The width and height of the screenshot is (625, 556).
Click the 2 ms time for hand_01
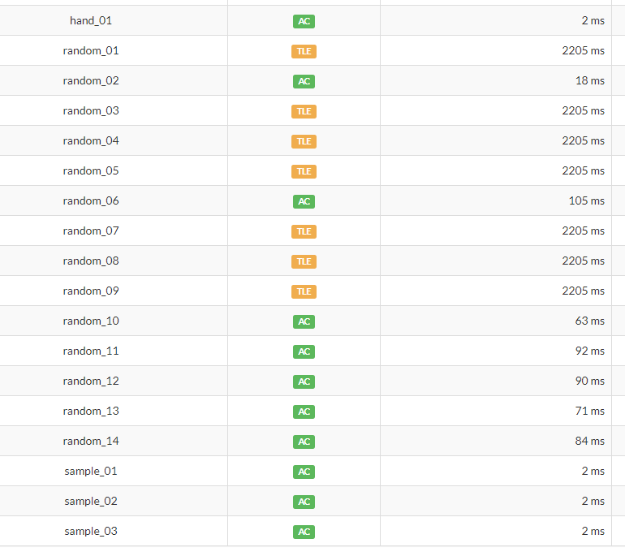pos(593,21)
